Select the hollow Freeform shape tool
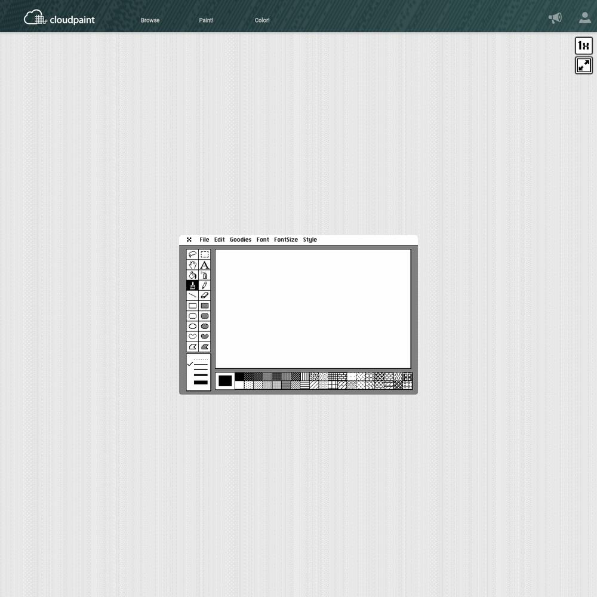The width and height of the screenshot is (597, 597). coord(192,337)
